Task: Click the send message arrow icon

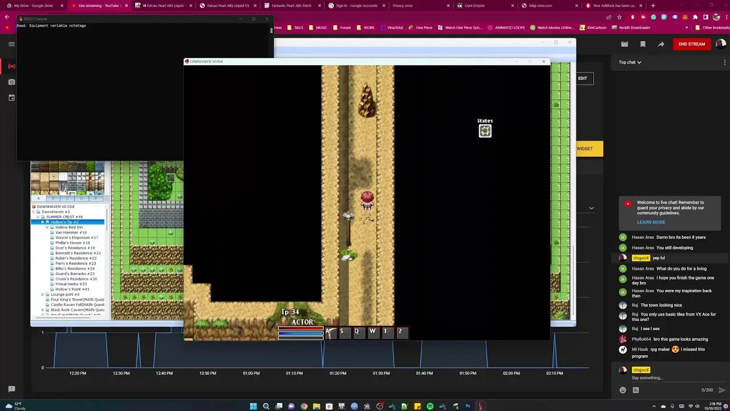Action: point(721,390)
